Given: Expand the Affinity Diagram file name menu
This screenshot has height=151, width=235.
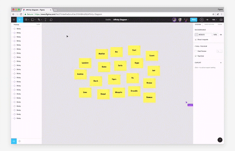Looking at the screenshot, I should (121, 19).
